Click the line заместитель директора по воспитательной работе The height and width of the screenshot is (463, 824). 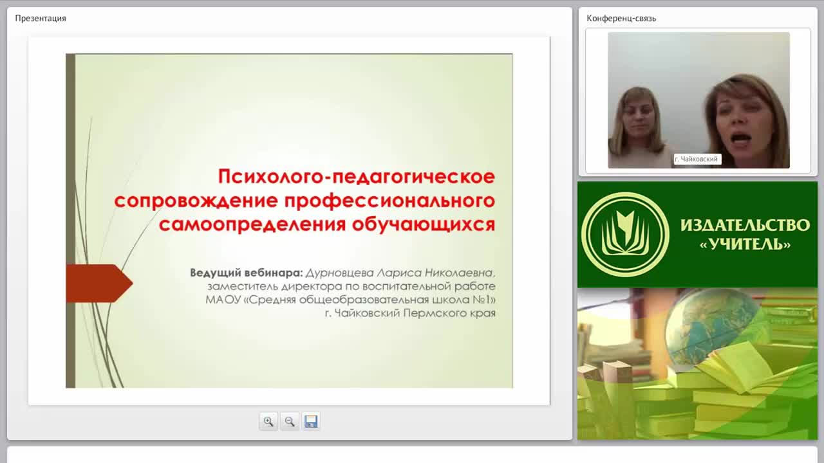[351, 286]
